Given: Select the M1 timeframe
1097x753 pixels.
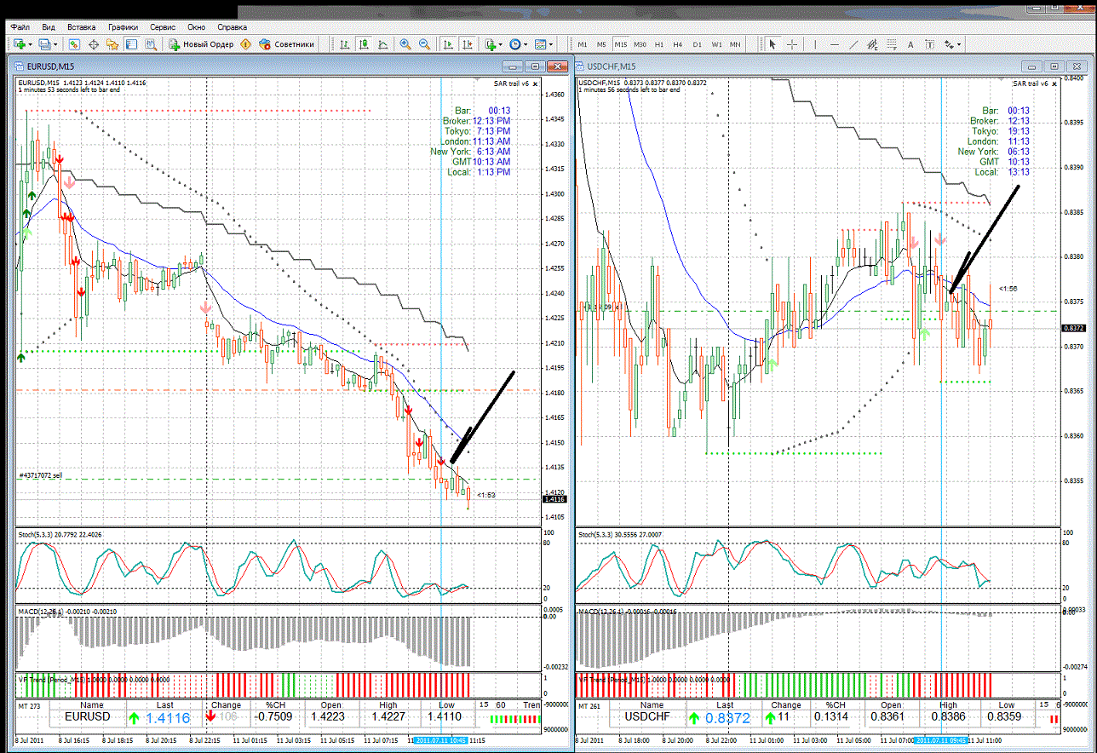Looking at the screenshot, I should (583, 43).
